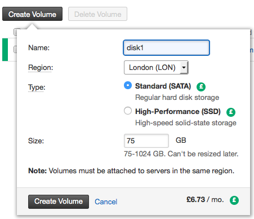Click the pound icon beside Standard (SATA)

click(x=201, y=87)
